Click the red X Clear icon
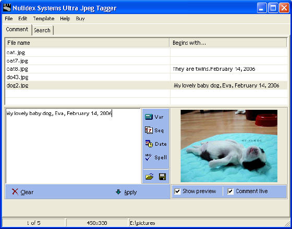This screenshot has width=292, height=229. pyautogui.click(x=15, y=192)
